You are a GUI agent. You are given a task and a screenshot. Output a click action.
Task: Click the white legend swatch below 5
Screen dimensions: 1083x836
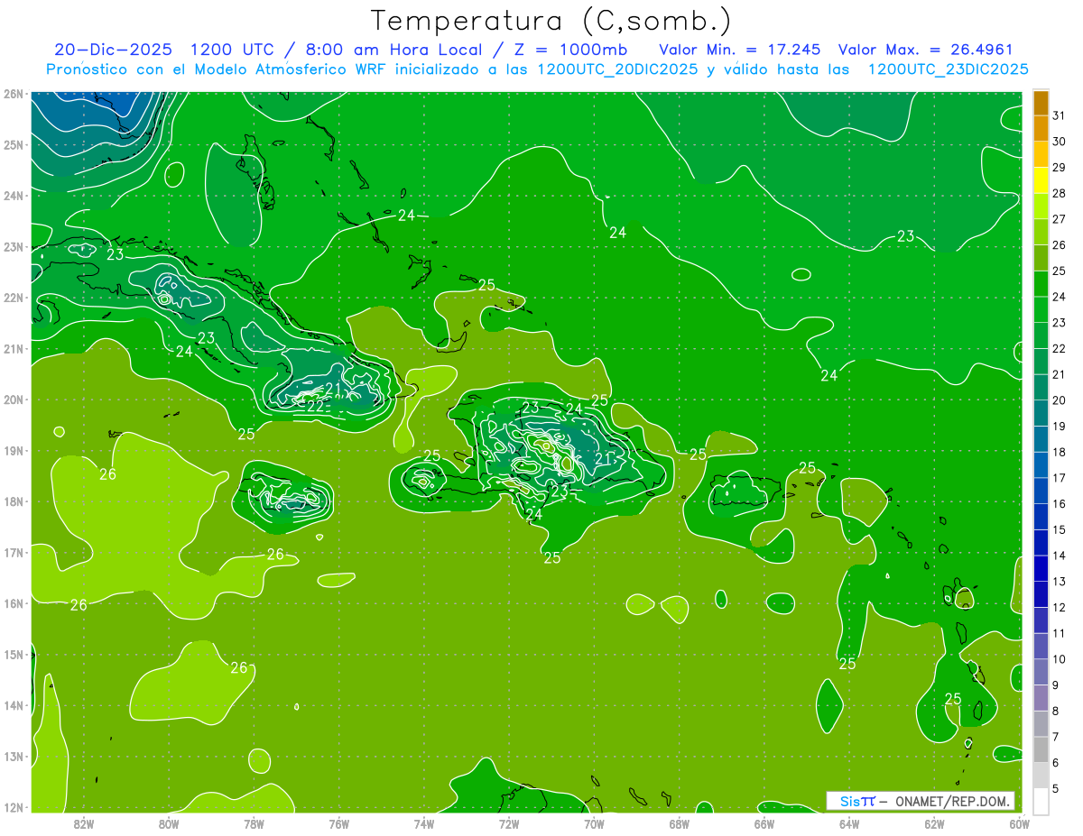[1041, 802]
